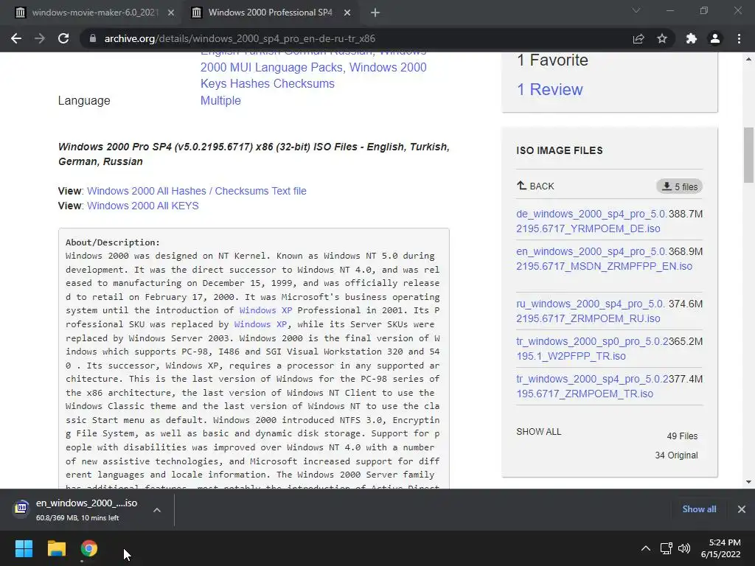Click the site lock padlock icon
The width and height of the screenshot is (755, 566).
click(x=93, y=38)
